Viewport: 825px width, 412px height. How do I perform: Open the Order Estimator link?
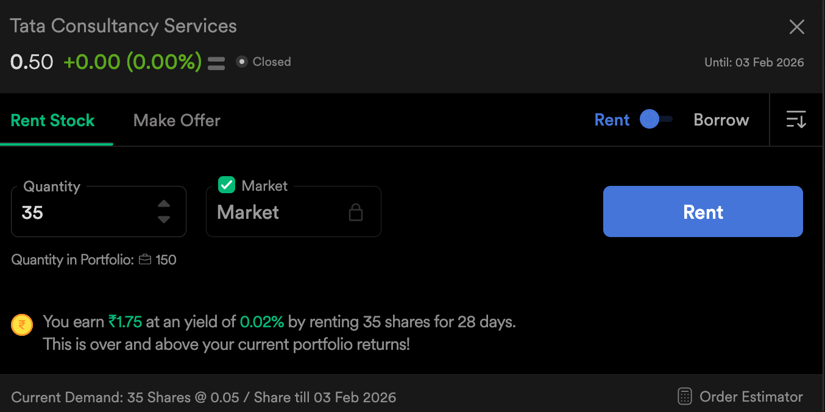tap(751, 397)
